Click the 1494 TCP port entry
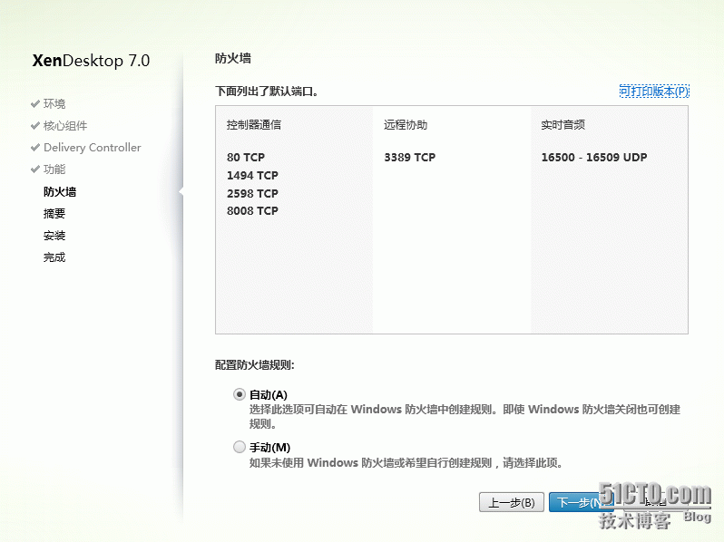 pyautogui.click(x=252, y=175)
